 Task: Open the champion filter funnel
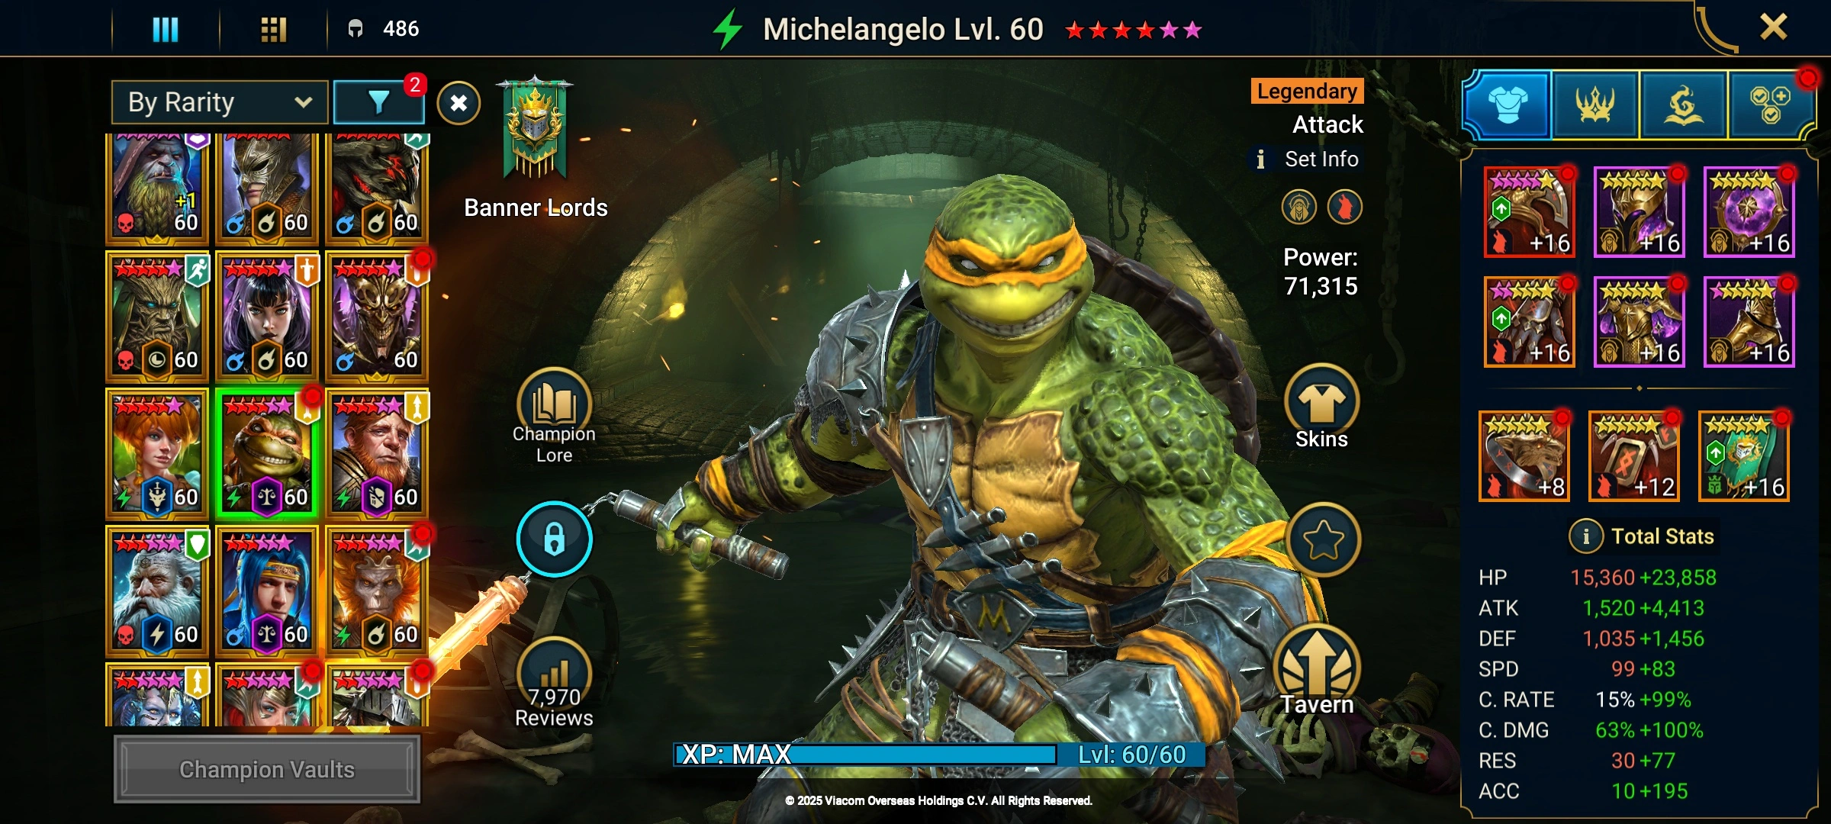click(378, 102)
